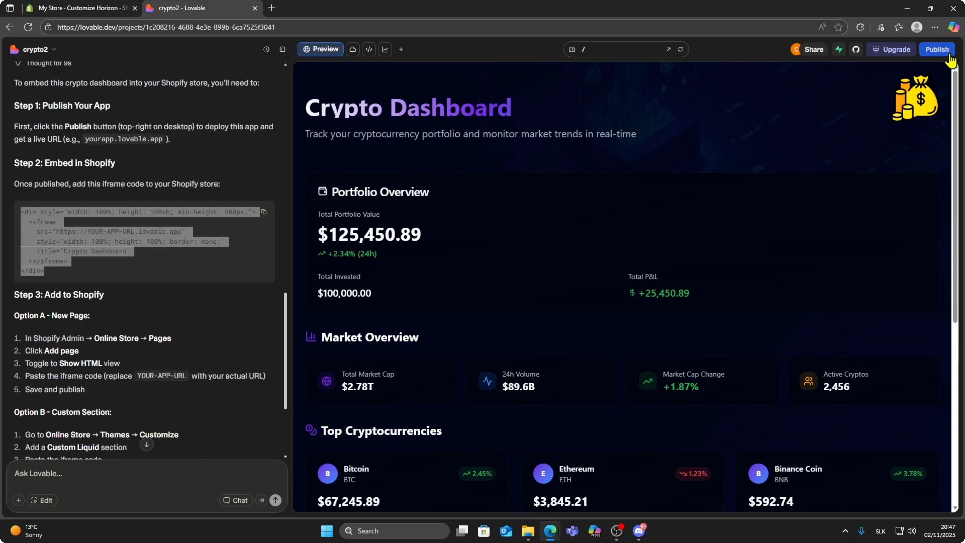Open the version history clock icon
This screenshot has width=965, height=543.
coord(266,50)
